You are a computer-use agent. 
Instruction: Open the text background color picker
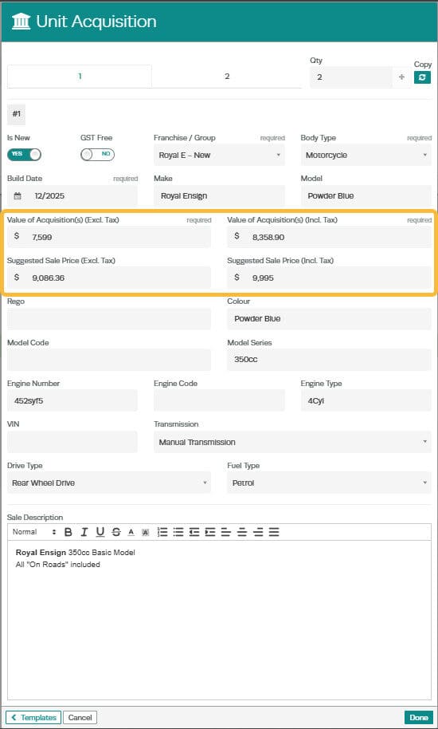click(145, 532)
